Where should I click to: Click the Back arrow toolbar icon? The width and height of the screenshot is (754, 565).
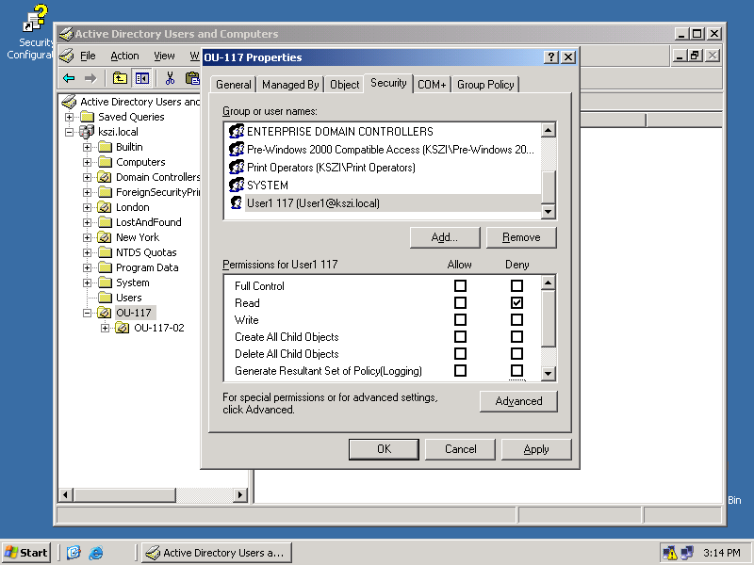point(69,78)
